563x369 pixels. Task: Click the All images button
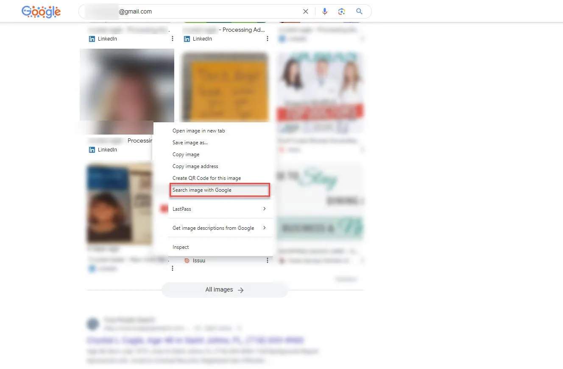(x=224, y=289)
